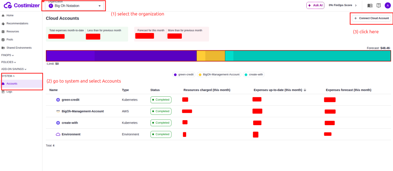
Task: Click the Kubernetes icon for create-with
Action: pos(58,123)
